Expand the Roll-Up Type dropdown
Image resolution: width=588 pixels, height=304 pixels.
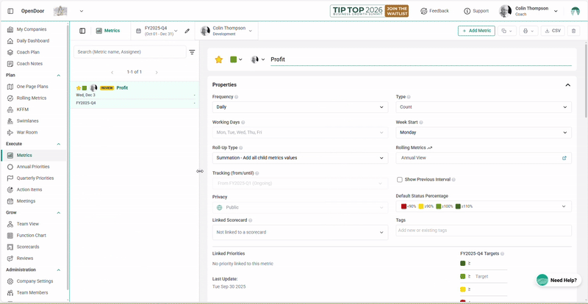tap(299, 158)
